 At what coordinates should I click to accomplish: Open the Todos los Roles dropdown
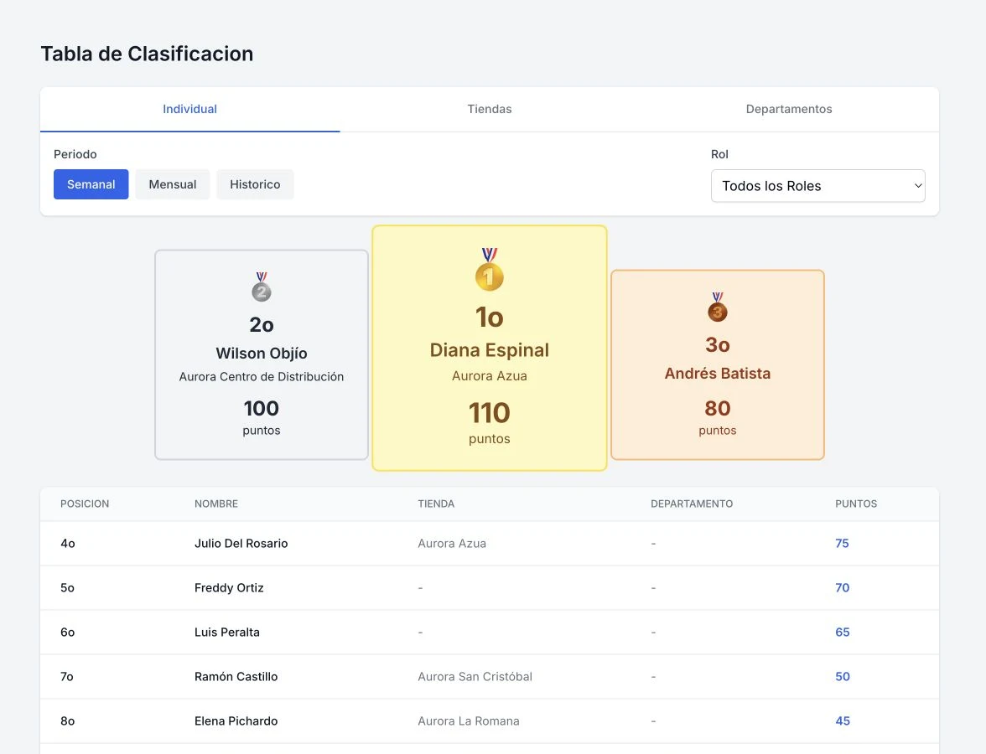click(x=818, y=186)
